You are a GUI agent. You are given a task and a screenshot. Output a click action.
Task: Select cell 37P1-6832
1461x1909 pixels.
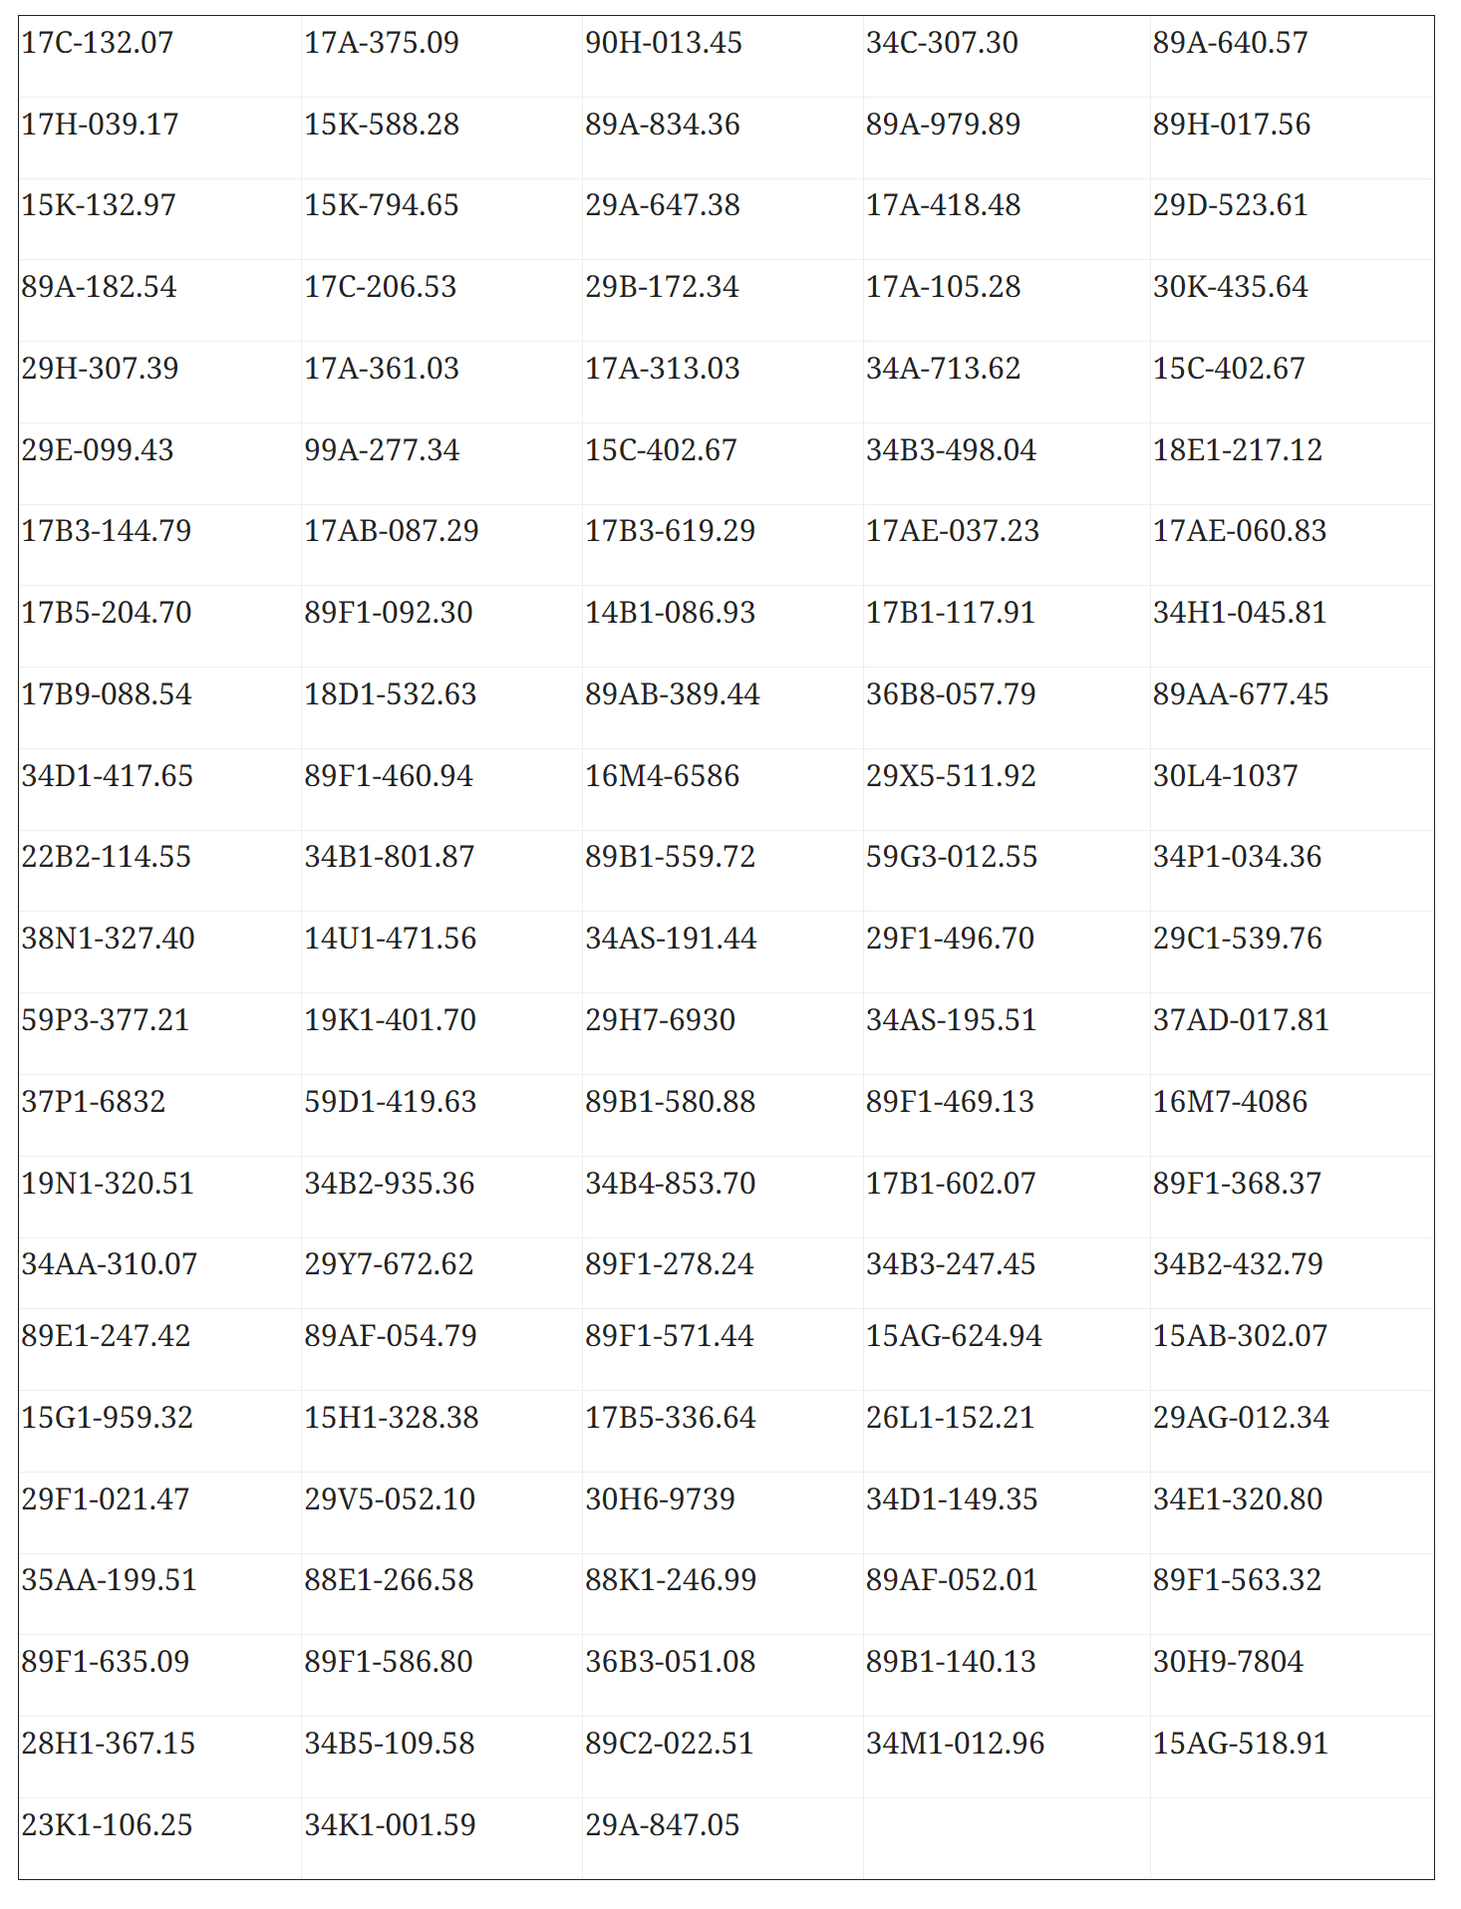[x=159, y=1115]
